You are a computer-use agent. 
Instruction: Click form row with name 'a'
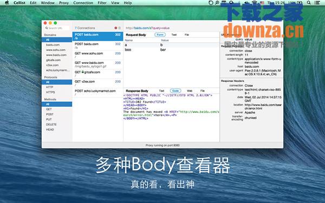171,45
